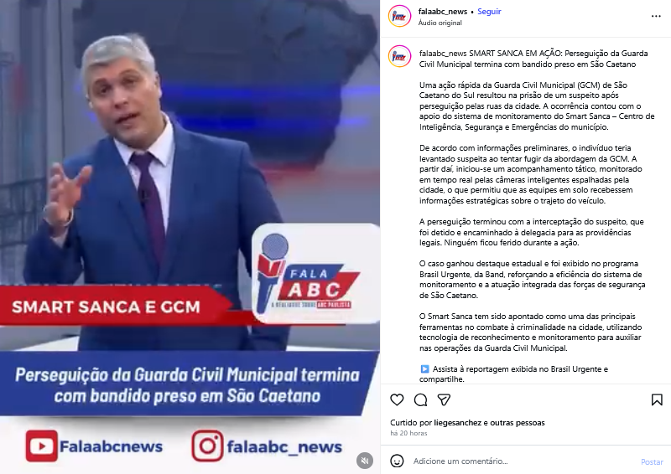The image size is (671, 474).
Task: Open comments with the speech bubble icon
Action: tap(421, 399)
